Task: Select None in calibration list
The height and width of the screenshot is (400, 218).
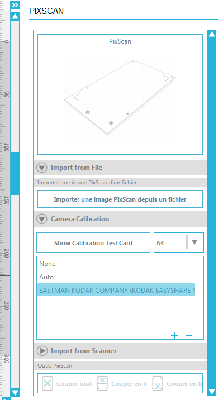Action: [x=116, y=264]
